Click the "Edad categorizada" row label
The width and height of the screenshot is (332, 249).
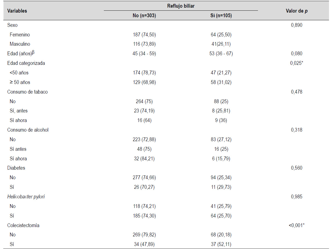click(26, 63)
